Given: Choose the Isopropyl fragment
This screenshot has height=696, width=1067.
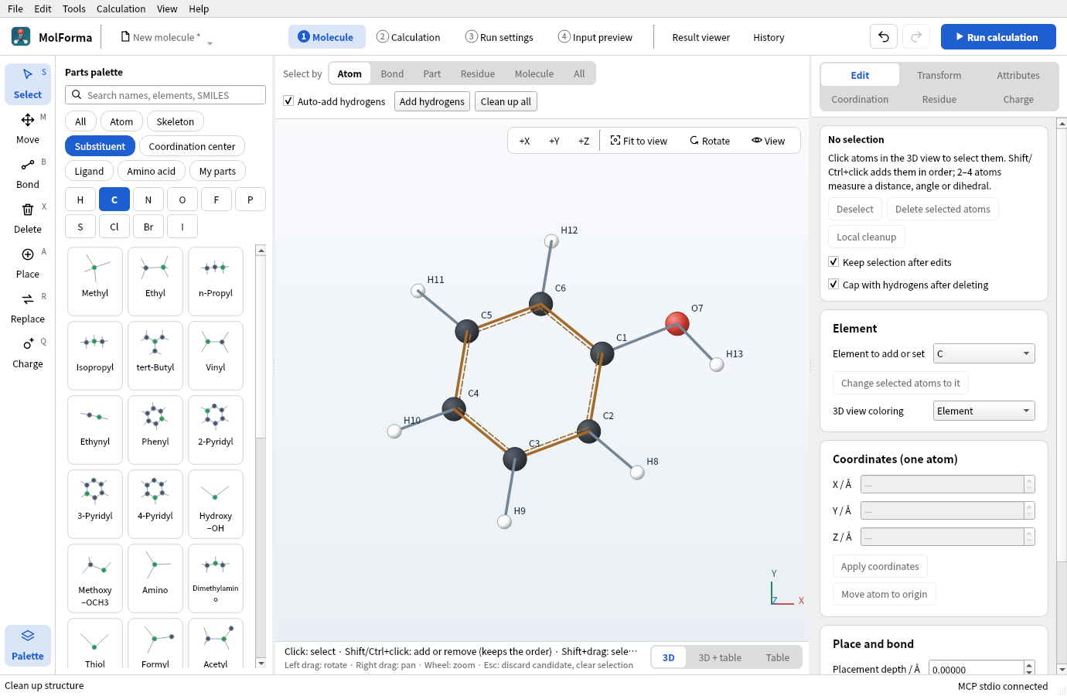Looking at the screenshot, I should 95,355.
